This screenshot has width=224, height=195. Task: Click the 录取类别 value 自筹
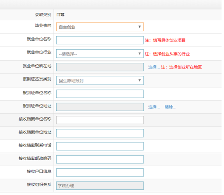(61, 15)
